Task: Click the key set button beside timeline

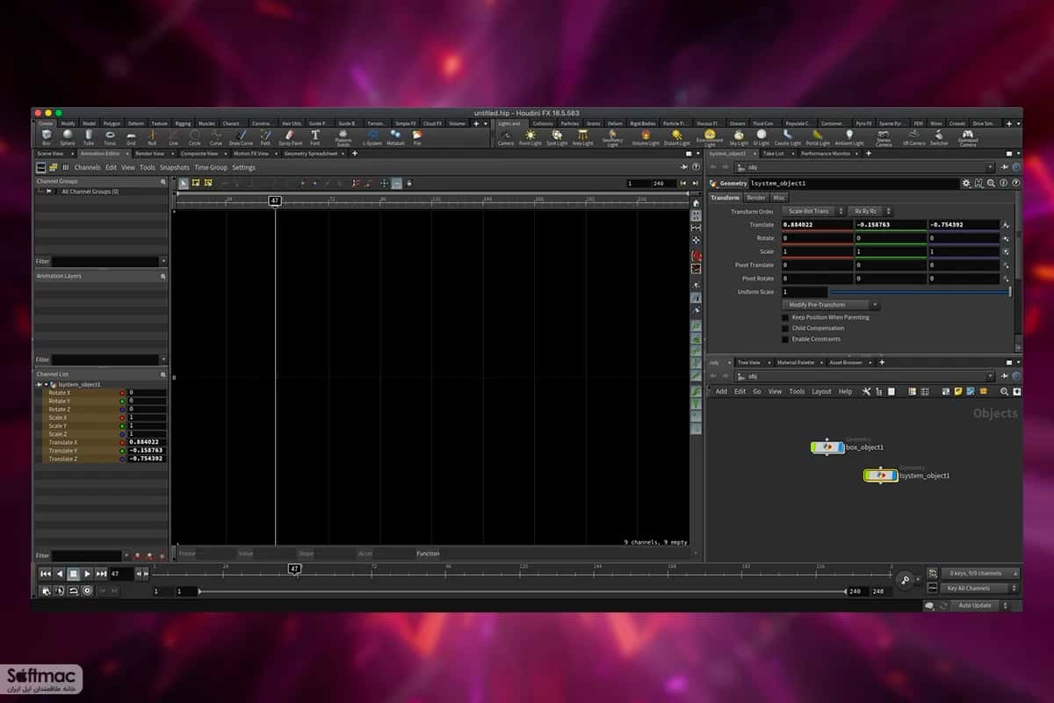Action: coord(905,580)
